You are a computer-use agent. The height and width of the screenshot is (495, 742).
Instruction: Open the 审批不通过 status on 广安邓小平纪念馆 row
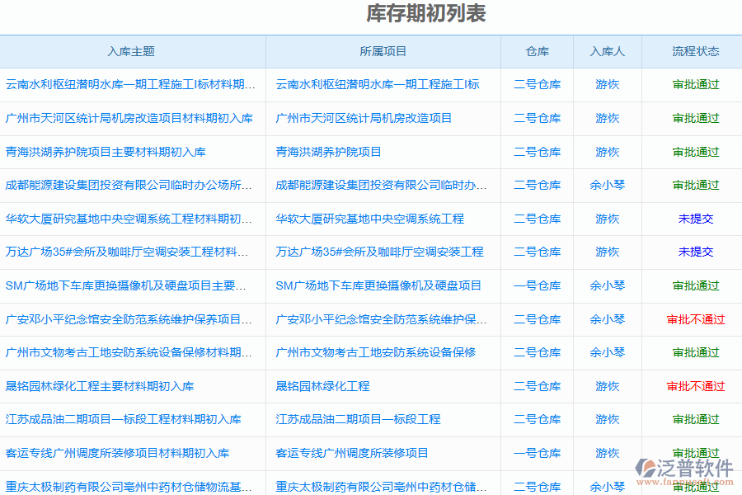tap(692, 319)
